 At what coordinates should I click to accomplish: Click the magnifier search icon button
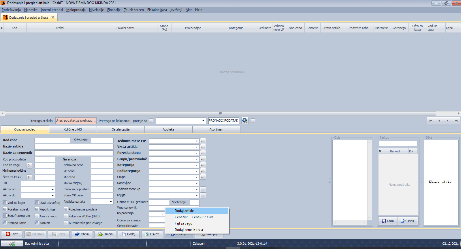tap(245, 121)
